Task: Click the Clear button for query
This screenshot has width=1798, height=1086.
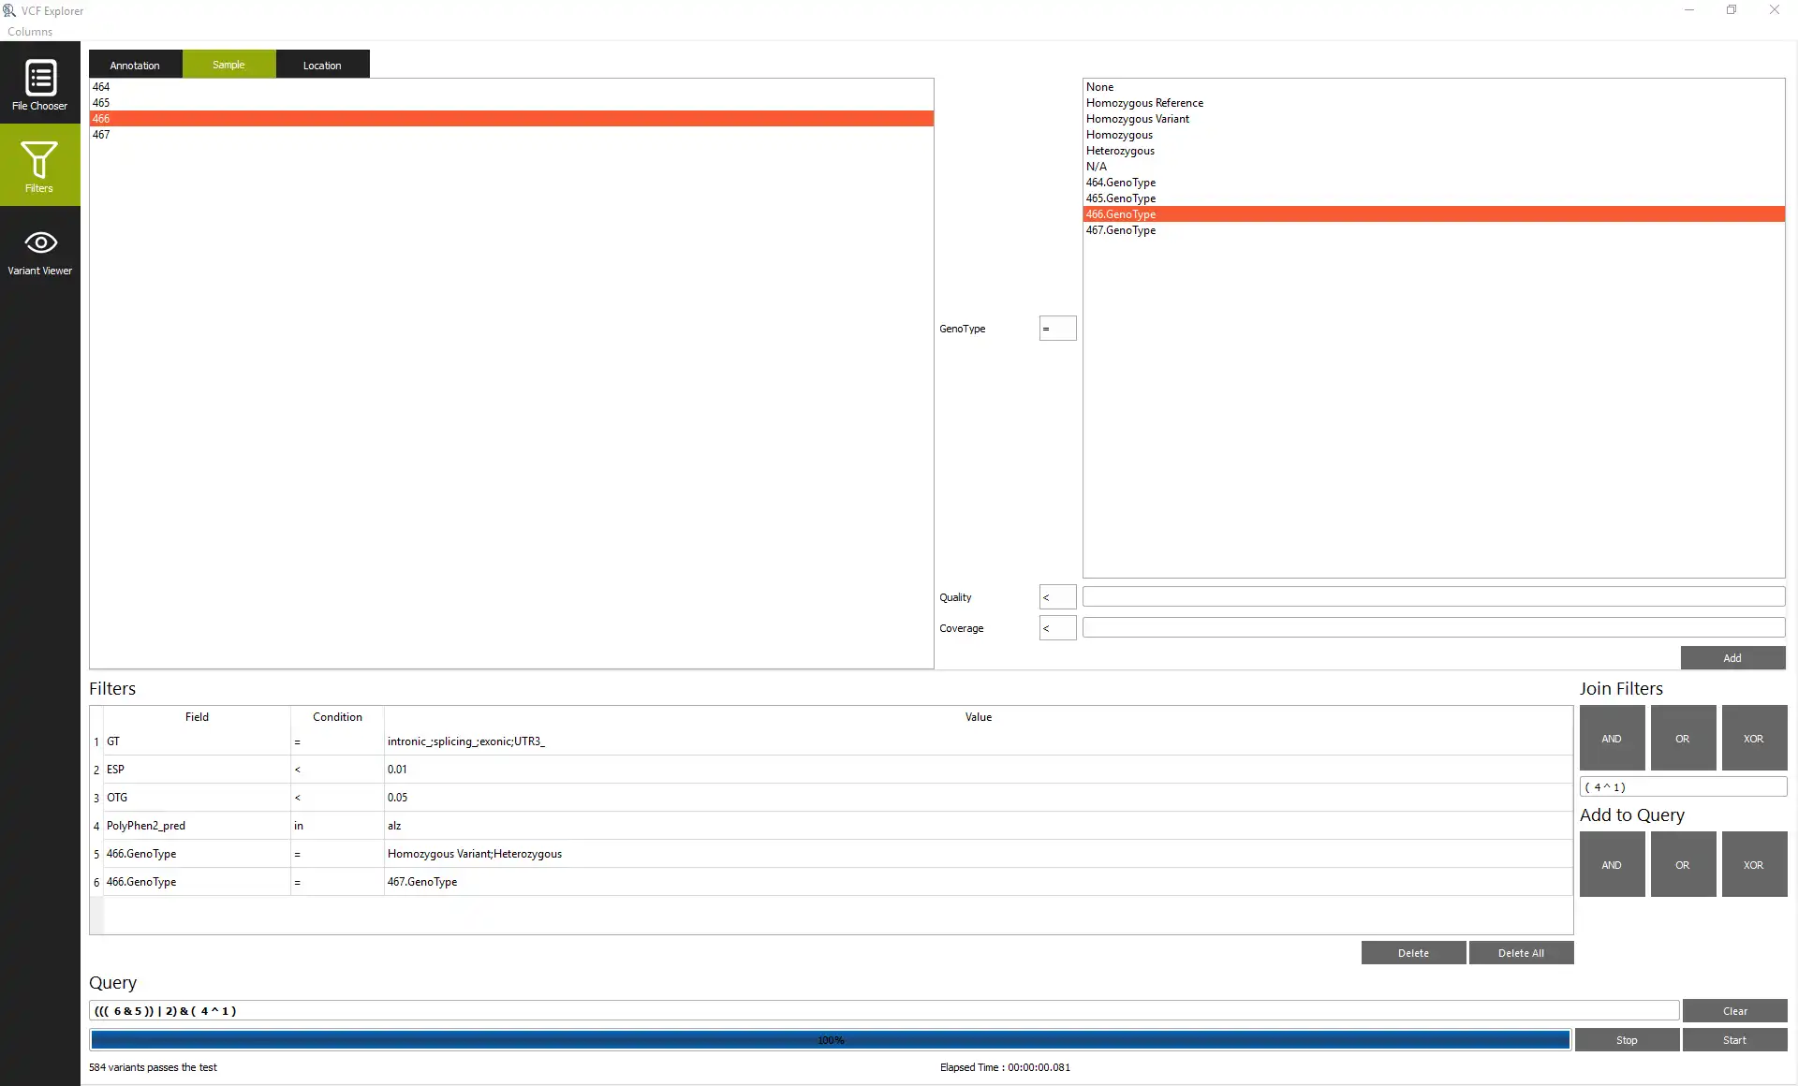Action: coord(1735,1010)
